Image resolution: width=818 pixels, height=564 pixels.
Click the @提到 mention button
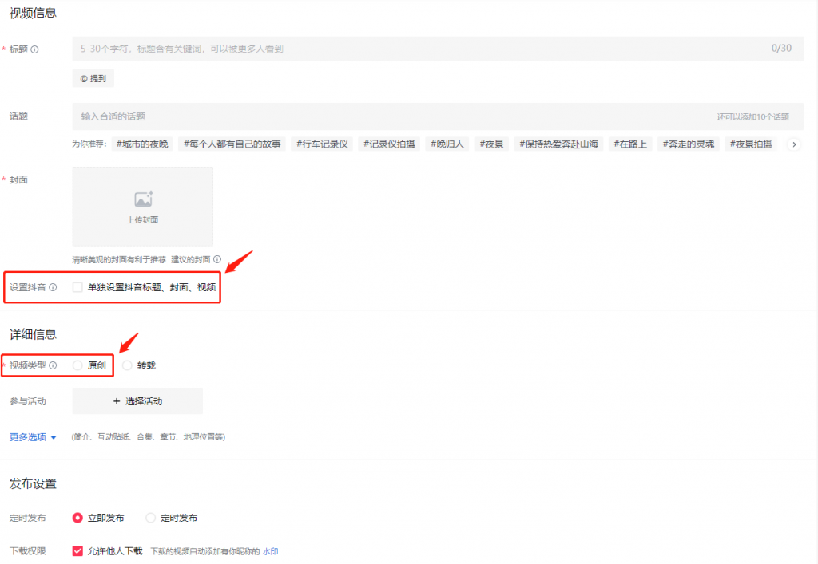93,77
